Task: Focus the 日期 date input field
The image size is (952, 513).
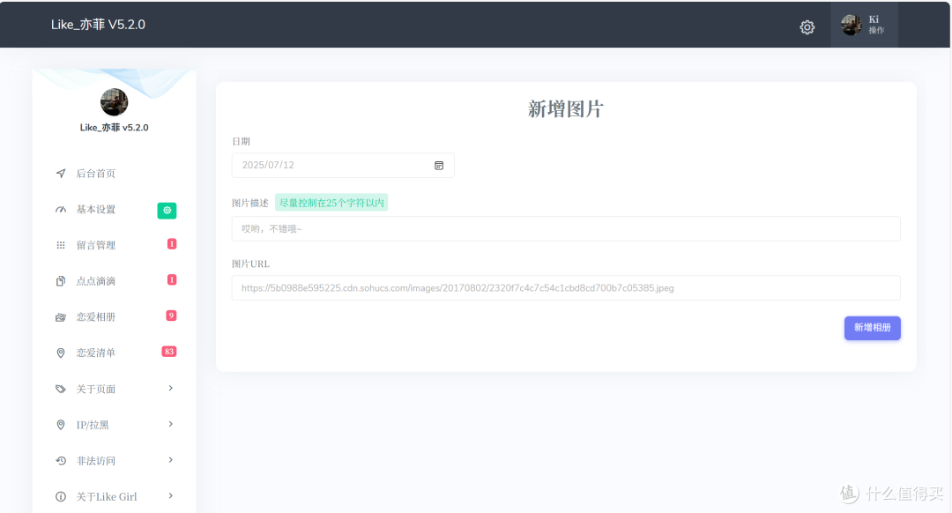Action: (x=343, y=165)
